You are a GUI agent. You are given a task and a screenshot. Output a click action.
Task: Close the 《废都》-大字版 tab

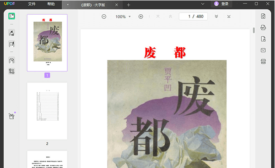(117, 5)
